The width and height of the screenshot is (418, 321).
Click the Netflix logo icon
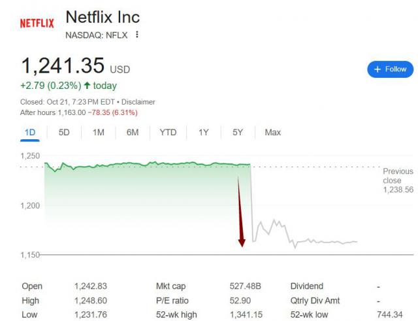(37, 24)
